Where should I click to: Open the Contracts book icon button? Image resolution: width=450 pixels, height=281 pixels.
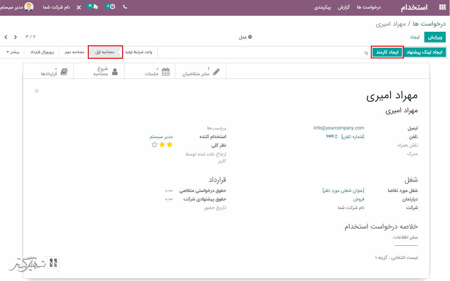[64, 72]
